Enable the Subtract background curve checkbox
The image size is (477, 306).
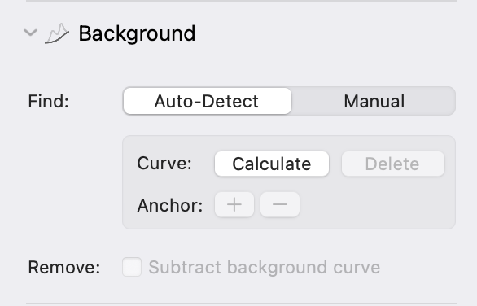(x=132, y=267)
